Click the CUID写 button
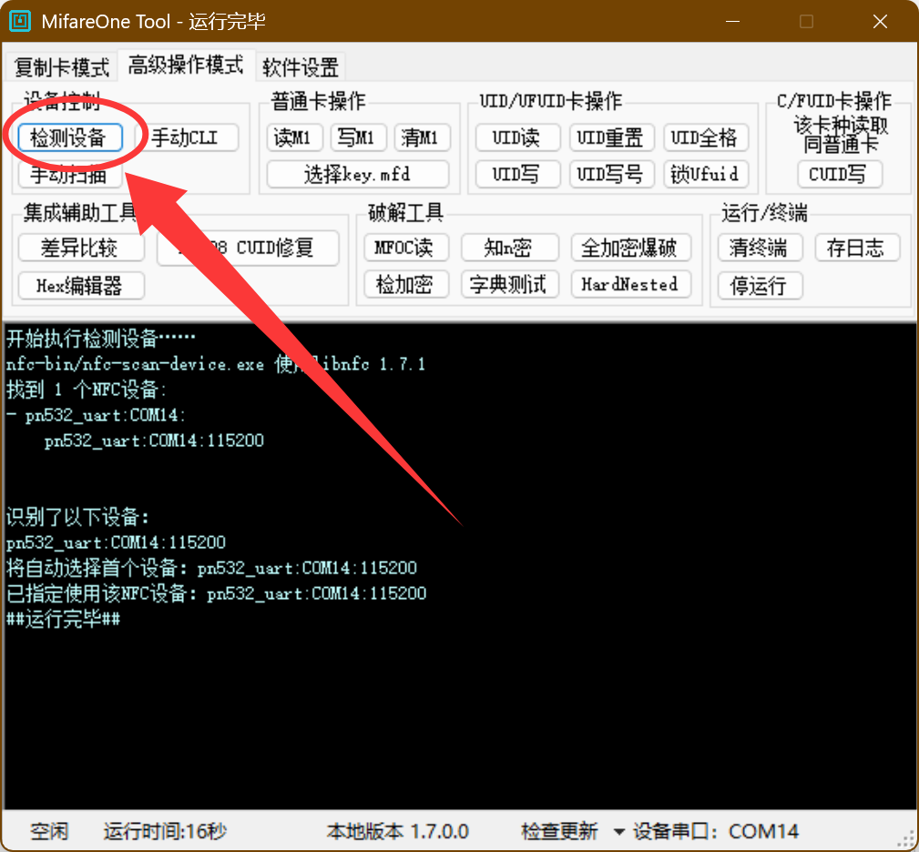919x852 pixels. tap(839, 174)
